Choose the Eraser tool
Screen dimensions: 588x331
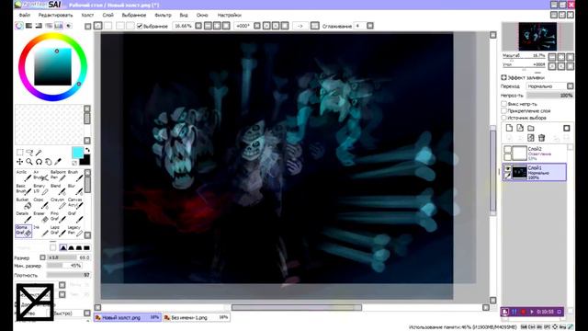point(40,217)
